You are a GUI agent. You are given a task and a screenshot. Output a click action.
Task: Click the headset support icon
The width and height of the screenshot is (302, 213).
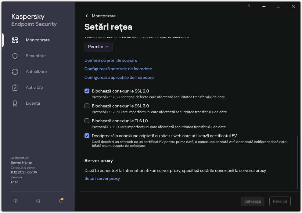[38, 201]
